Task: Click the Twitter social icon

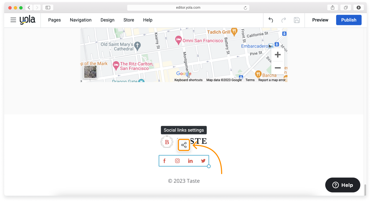Action: point(203,161)
